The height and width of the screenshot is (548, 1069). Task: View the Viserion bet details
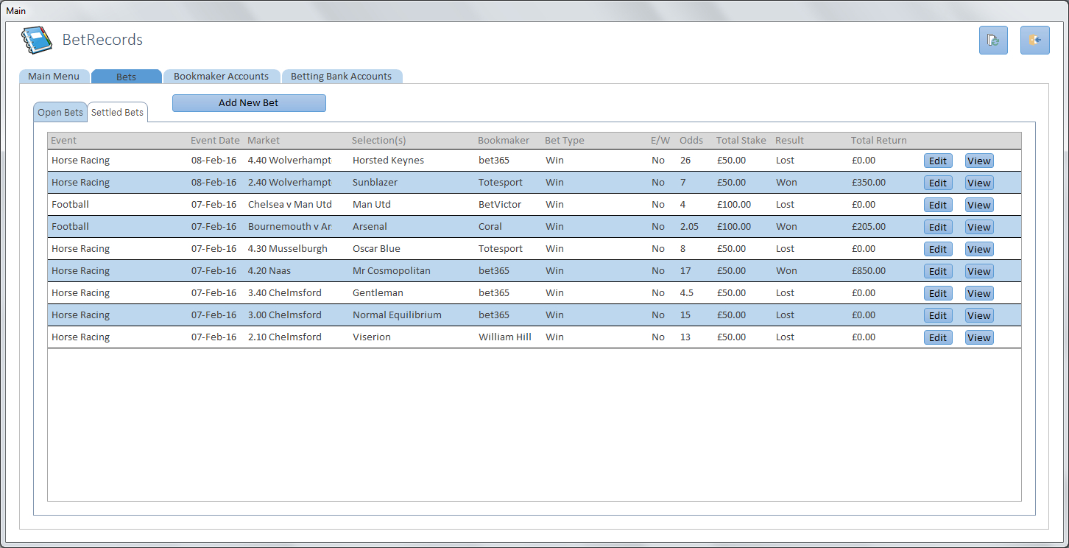coord(978,337)
